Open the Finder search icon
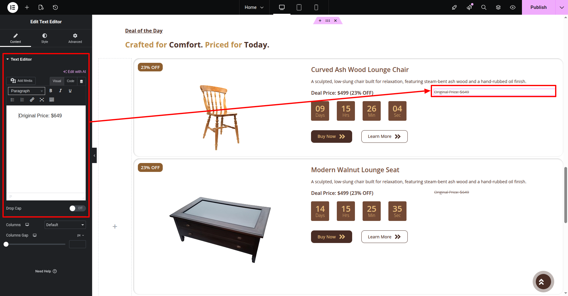Image resolution: width=568 pixels, height=296 pixels. point(484,7)
